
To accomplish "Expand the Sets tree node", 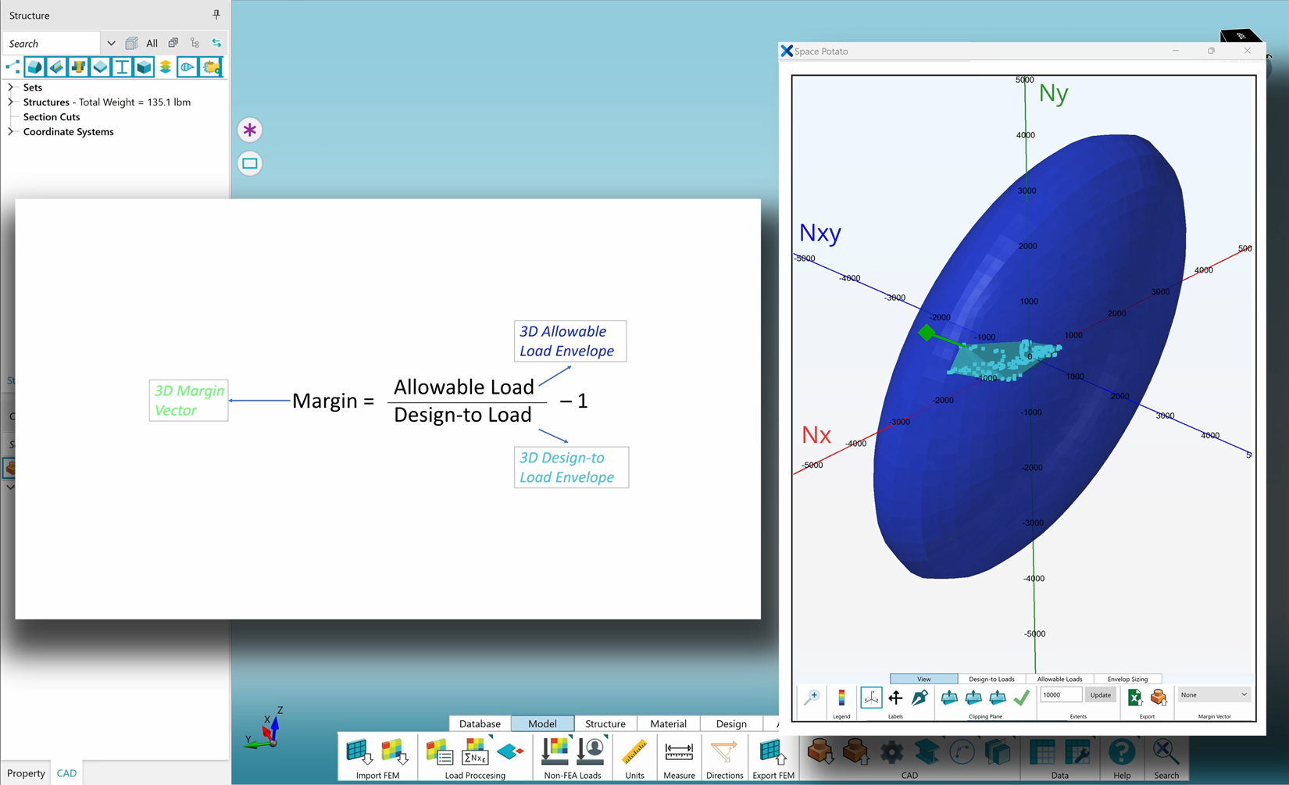I will point(11,87).
